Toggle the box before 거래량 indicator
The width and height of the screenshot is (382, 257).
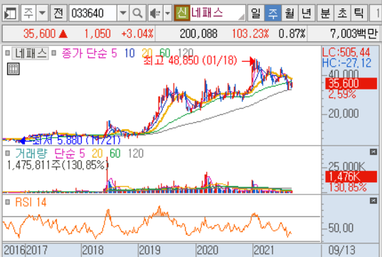tap(8, 153)
